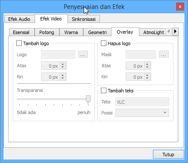Switch to the Efek Audio tab
This screenshot has width=188, height=163.
pos(19,19)
